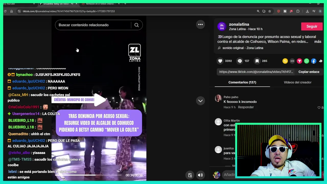Open the browser profile avatar icon
The image size is (327, 184).
pos(320,11)
